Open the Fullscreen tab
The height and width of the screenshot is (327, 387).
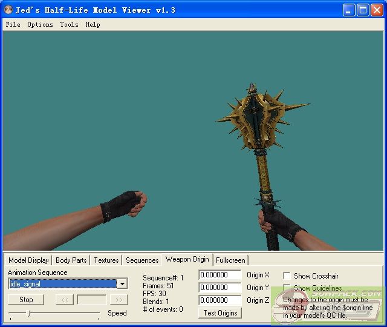[230, 260]
